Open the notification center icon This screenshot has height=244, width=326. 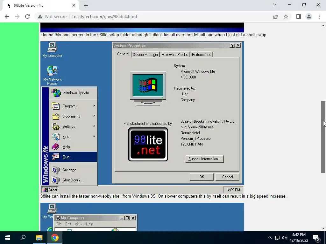click(x=316, y=238)
